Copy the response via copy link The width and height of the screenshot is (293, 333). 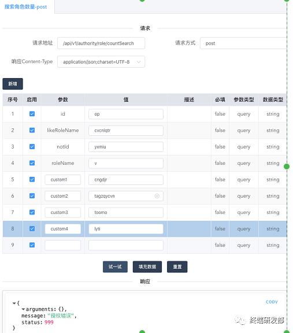(x=272, y=302)
